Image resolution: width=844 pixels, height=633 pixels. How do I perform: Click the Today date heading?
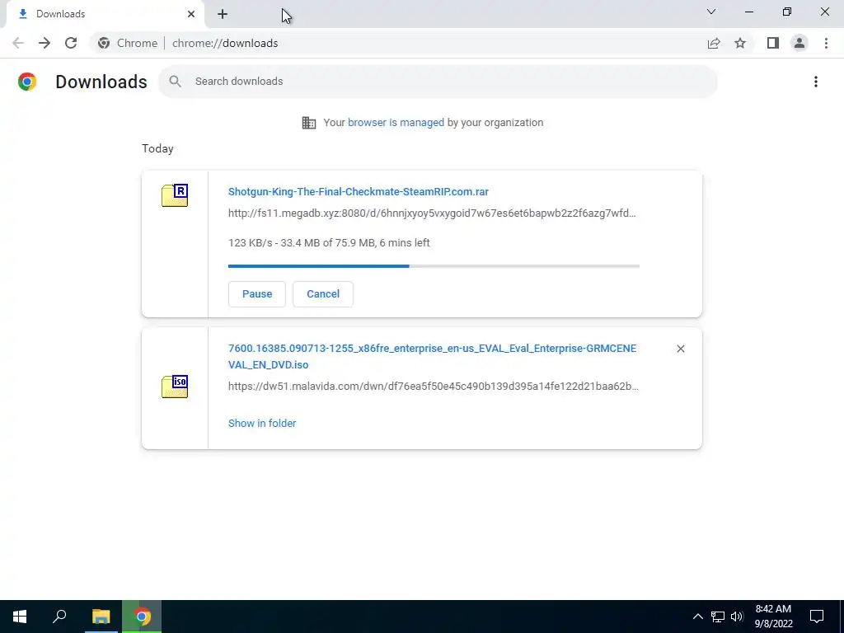coord(157,148)
